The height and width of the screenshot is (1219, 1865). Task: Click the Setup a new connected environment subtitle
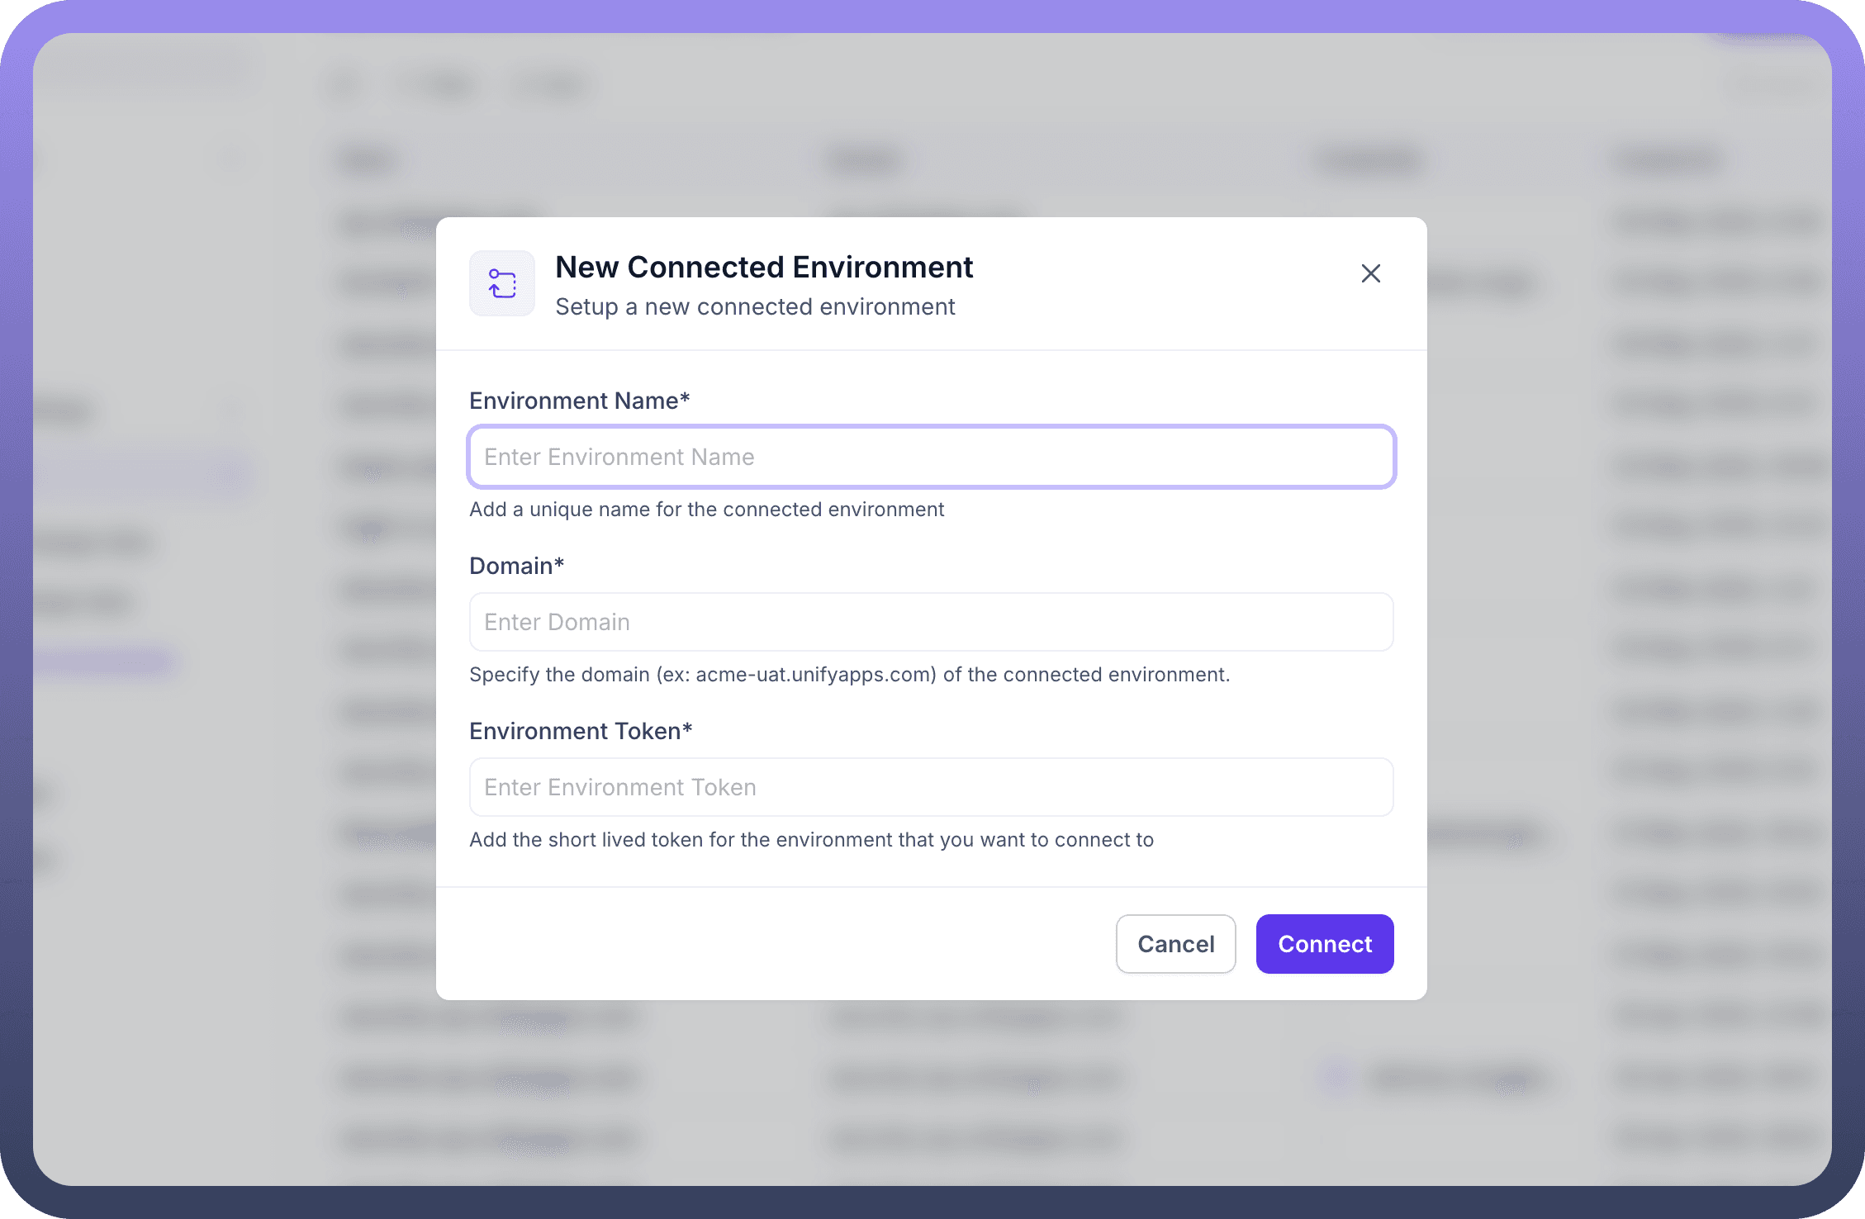755,306
